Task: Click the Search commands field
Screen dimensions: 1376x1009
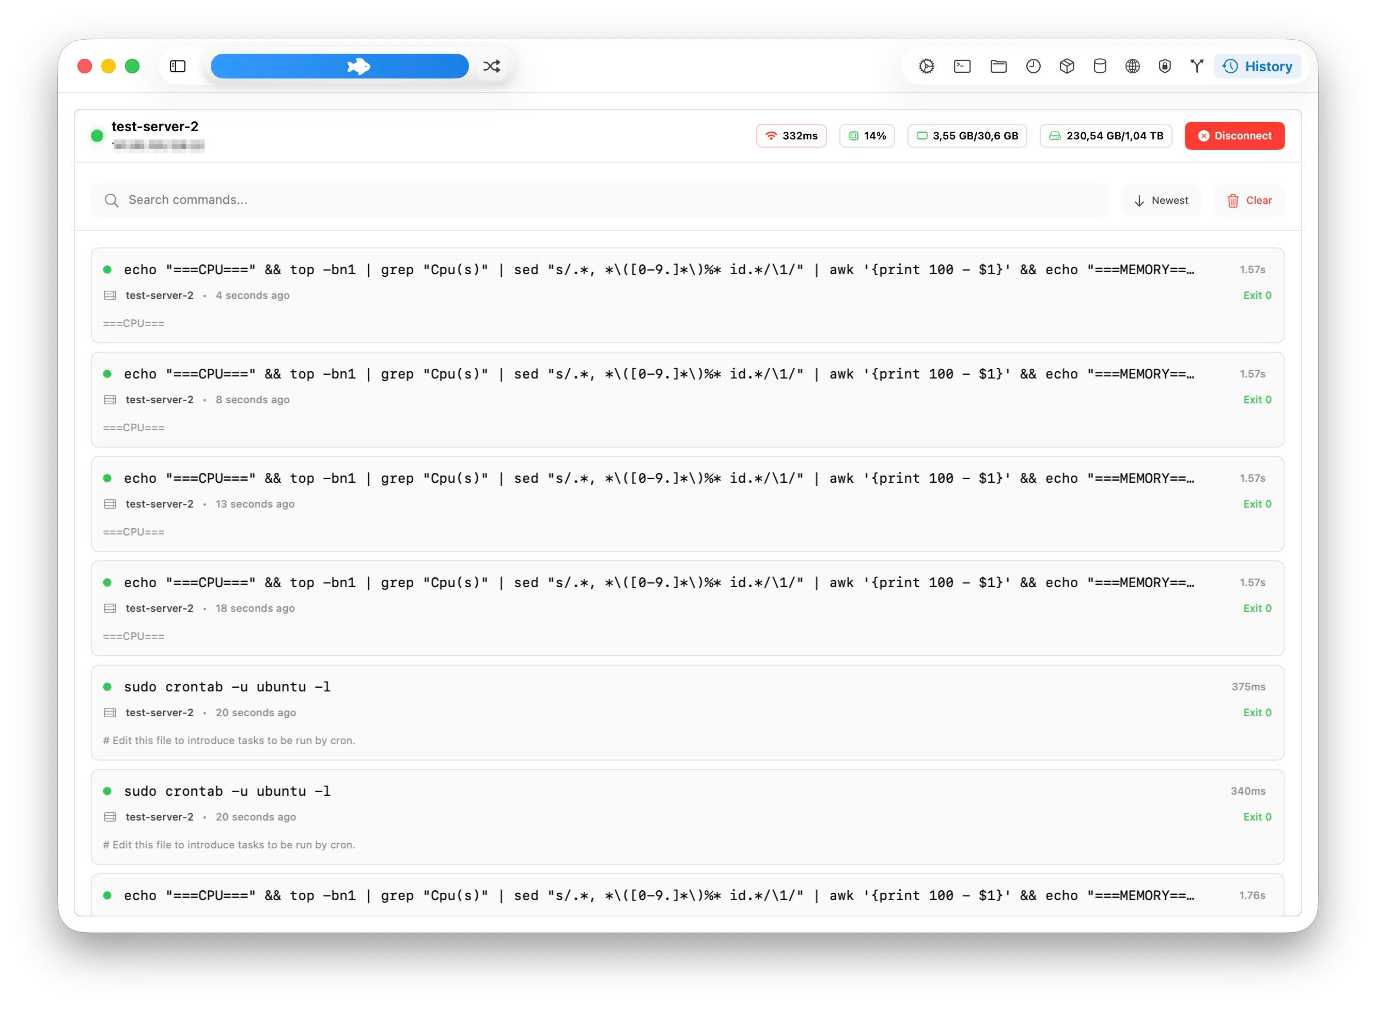Action: pyautogui.click(x=599, y=200)
